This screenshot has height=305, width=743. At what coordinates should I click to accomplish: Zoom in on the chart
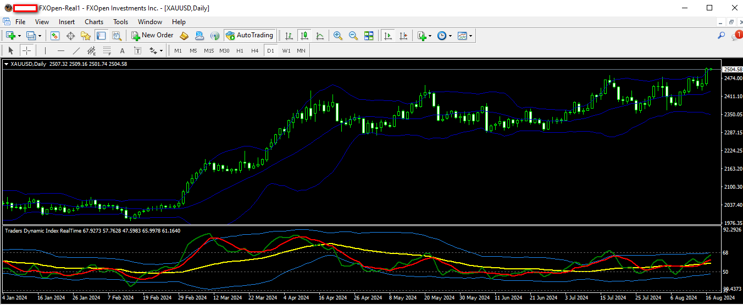pos(338,36)
